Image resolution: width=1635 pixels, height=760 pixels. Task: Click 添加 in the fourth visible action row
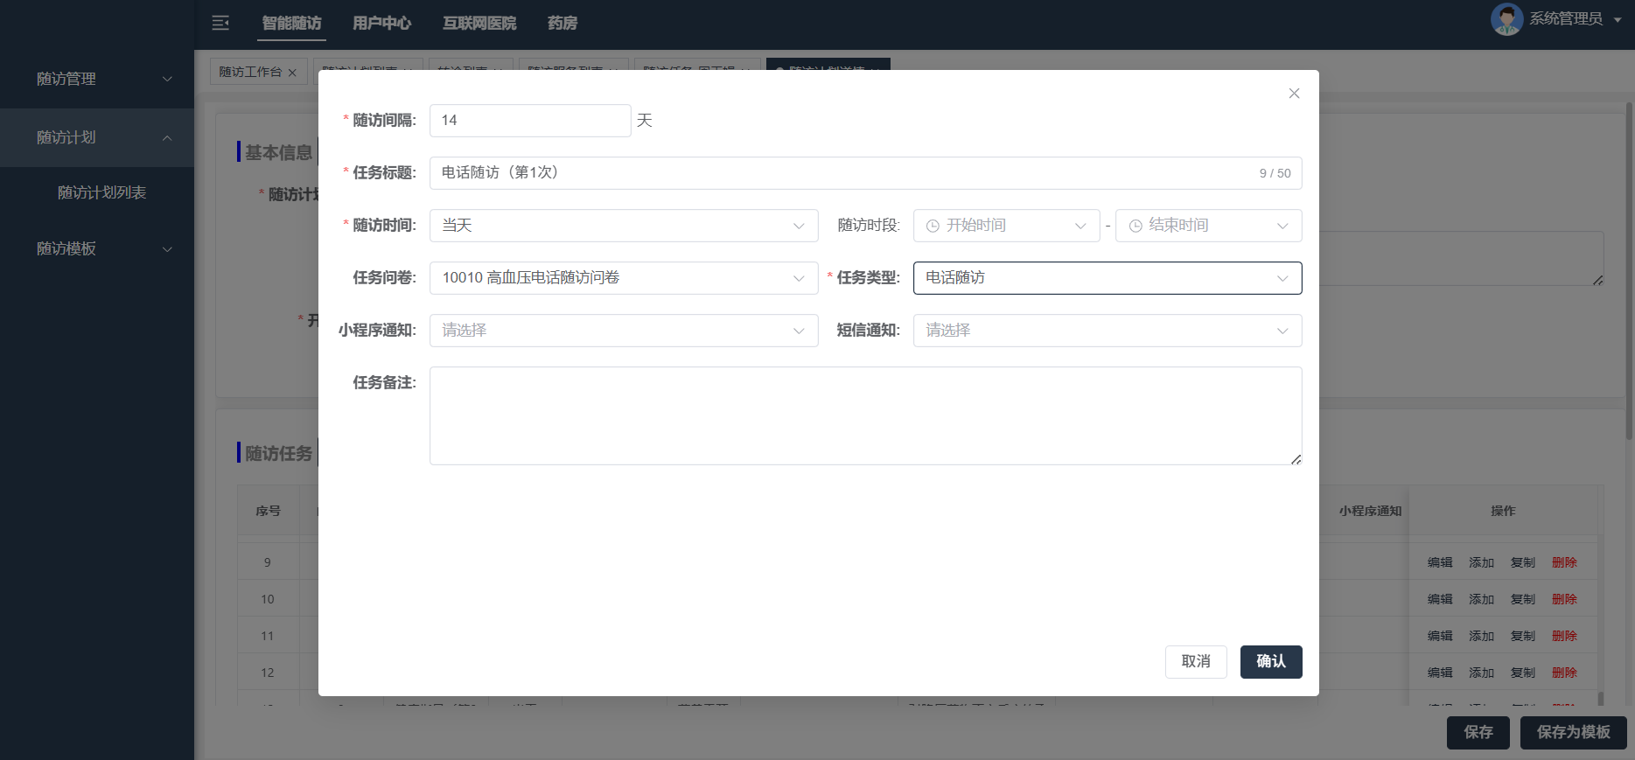[1481, 673]
